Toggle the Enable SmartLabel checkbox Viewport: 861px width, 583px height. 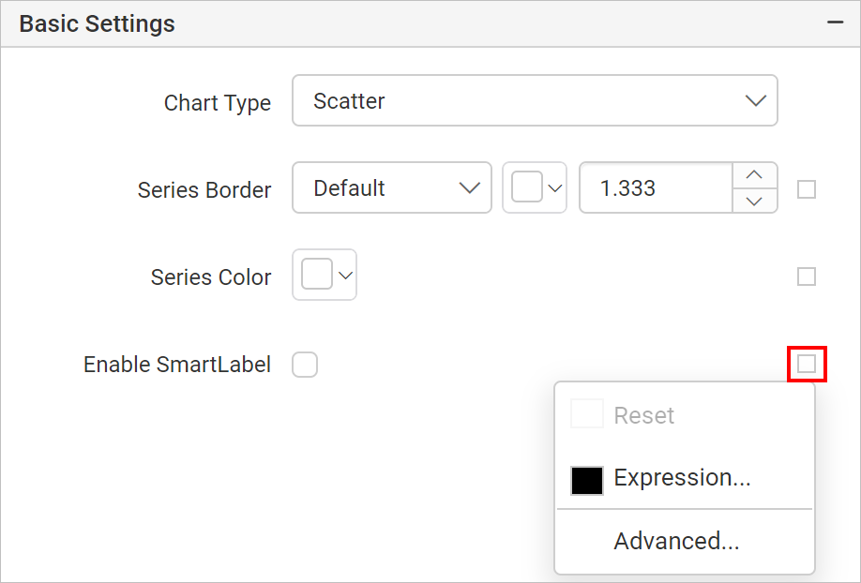click(x=305, y=365)
